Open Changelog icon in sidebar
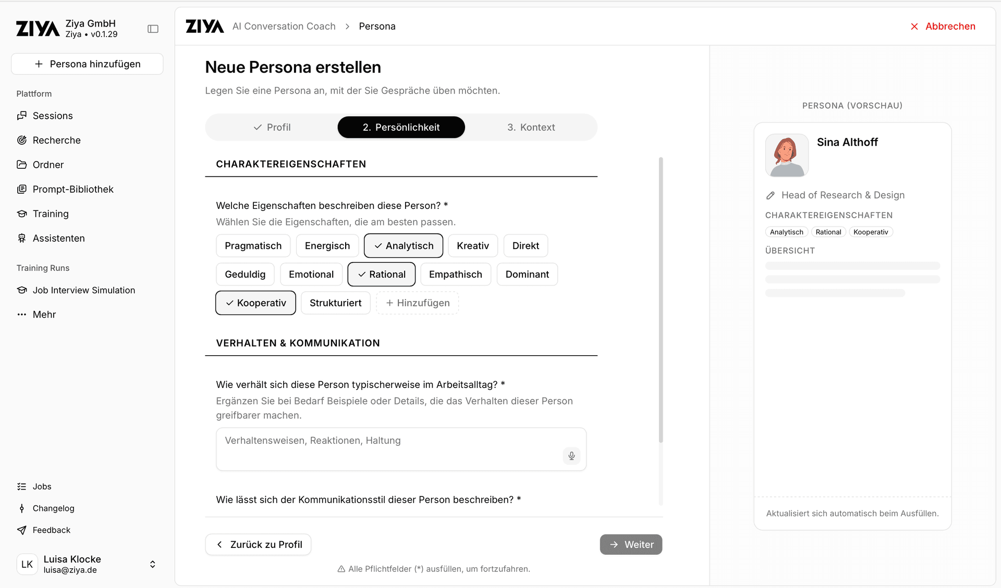 click(22, 508)
